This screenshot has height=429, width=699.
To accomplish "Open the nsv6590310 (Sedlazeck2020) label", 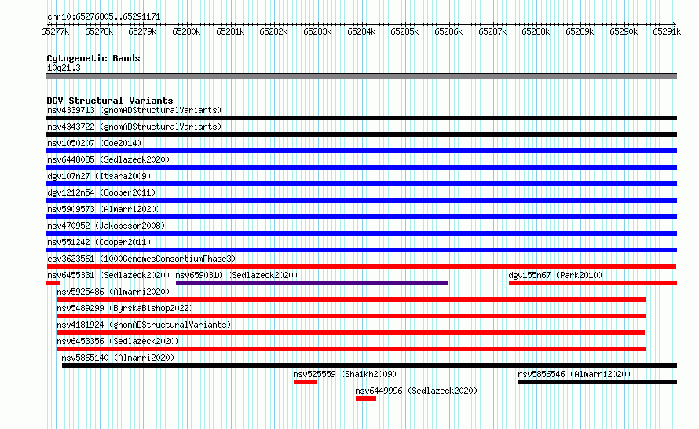I will click(x=236, y=275).
